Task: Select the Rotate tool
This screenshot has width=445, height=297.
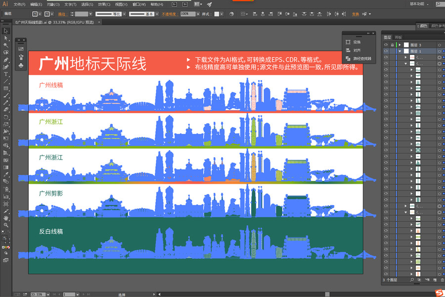Action: click(5, 117)
